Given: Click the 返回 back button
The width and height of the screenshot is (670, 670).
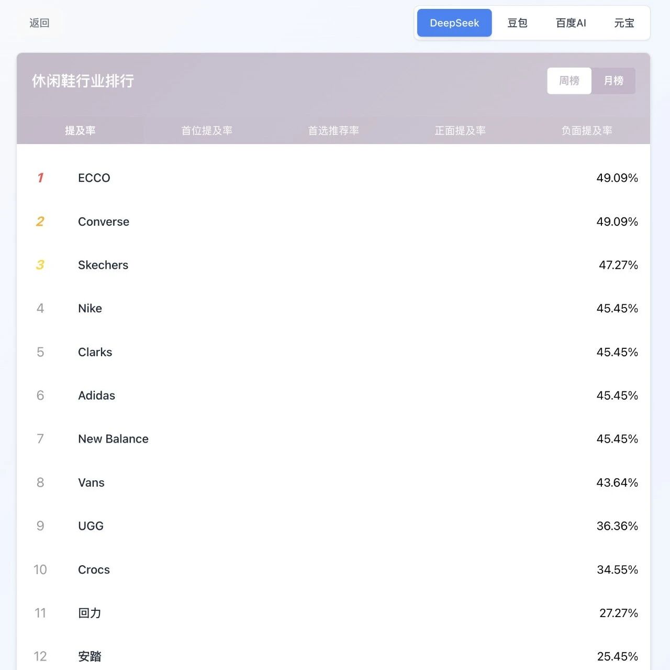Looking at the screenshot, I should coord(39,23).
